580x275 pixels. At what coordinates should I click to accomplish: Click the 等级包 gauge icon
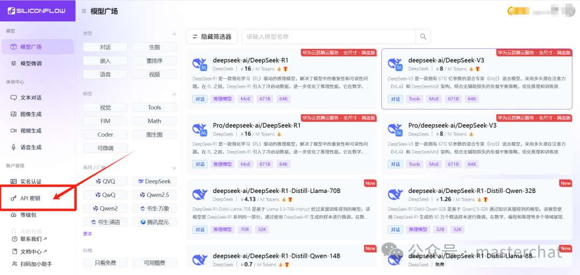(x=13, y=215)
